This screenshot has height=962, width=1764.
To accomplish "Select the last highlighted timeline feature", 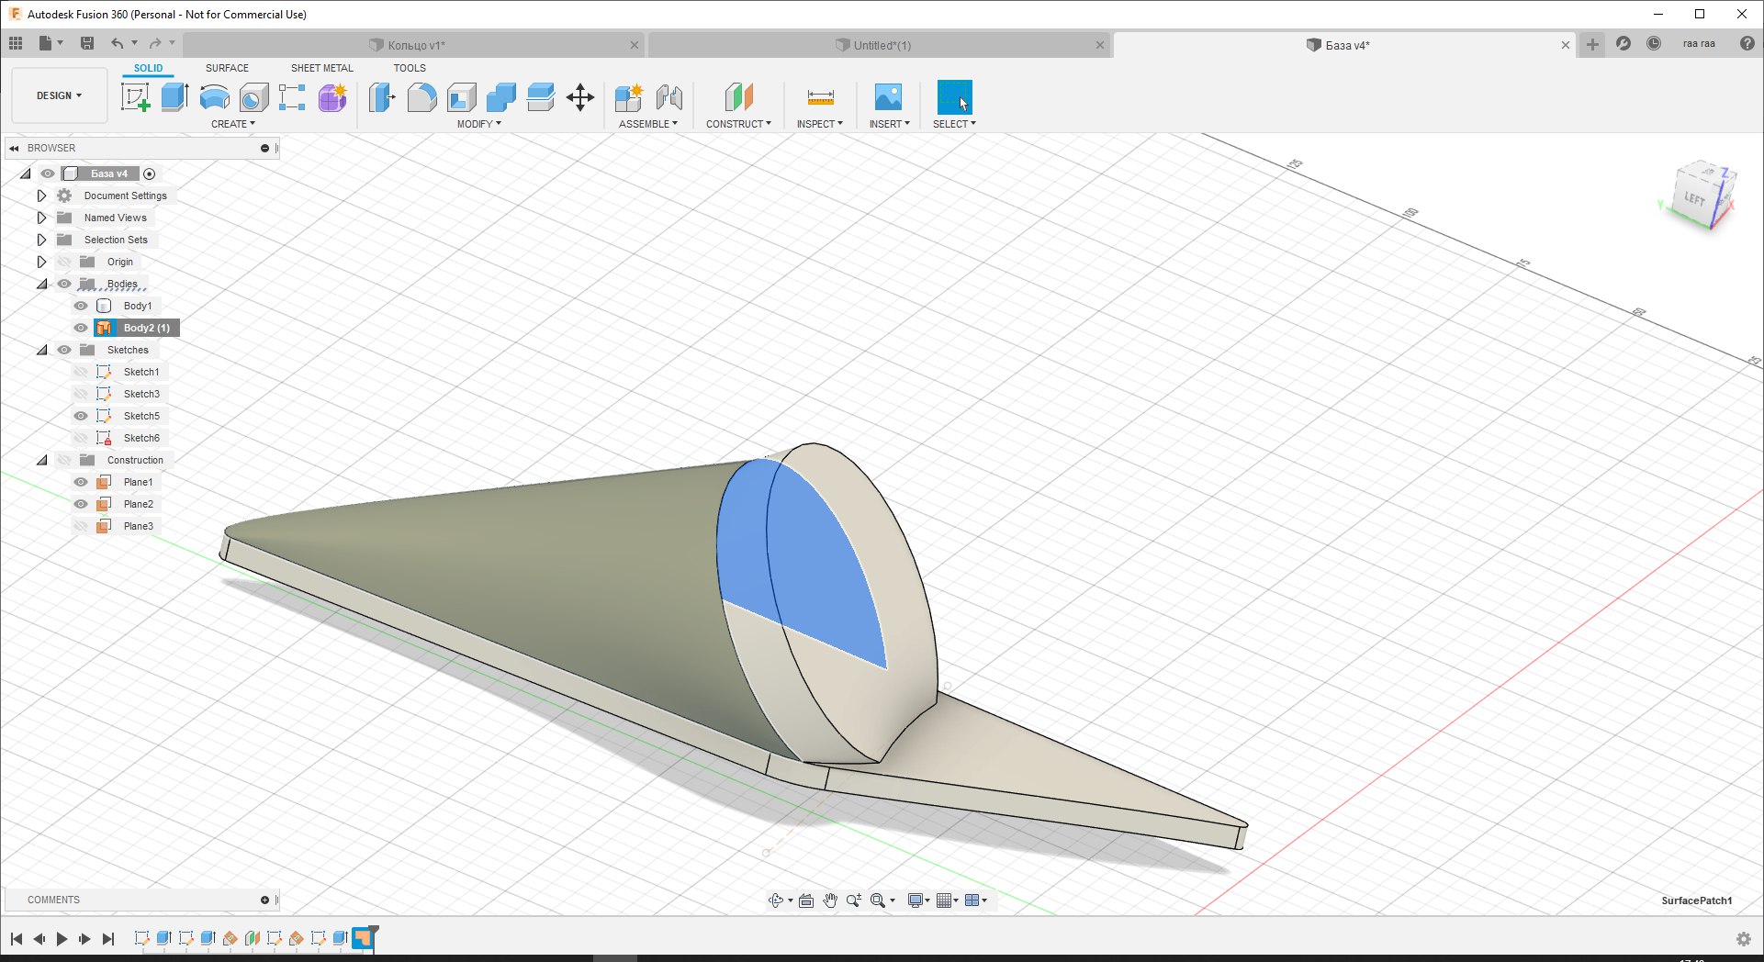I will (x=363, y=938).
